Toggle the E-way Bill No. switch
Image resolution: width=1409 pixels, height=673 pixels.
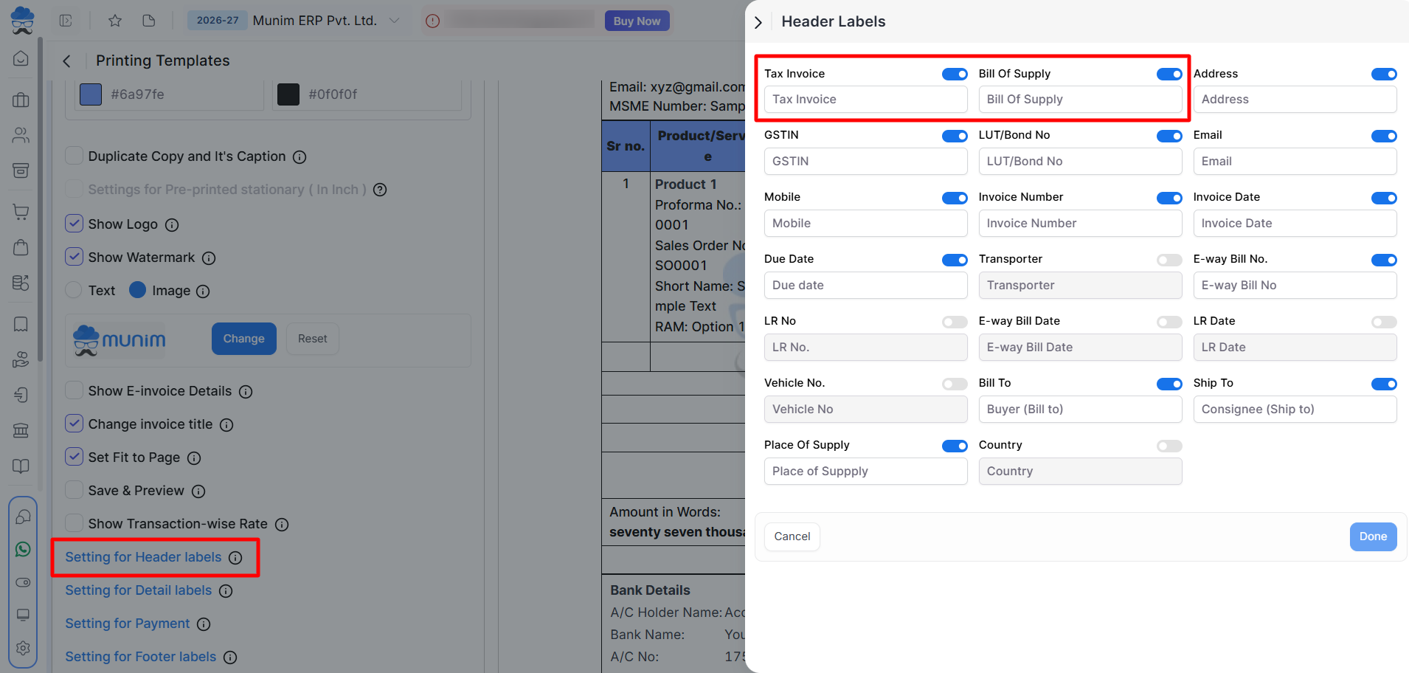[1384, 260]
